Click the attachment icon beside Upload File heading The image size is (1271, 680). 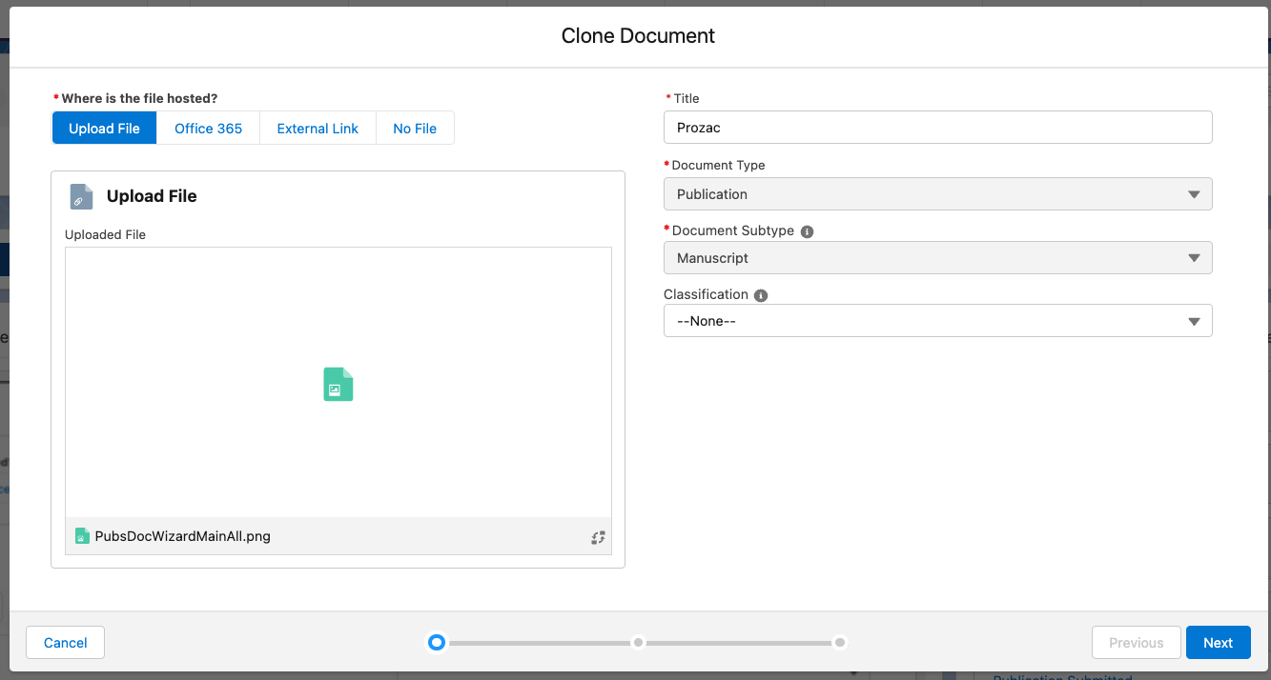click(82, 196)
